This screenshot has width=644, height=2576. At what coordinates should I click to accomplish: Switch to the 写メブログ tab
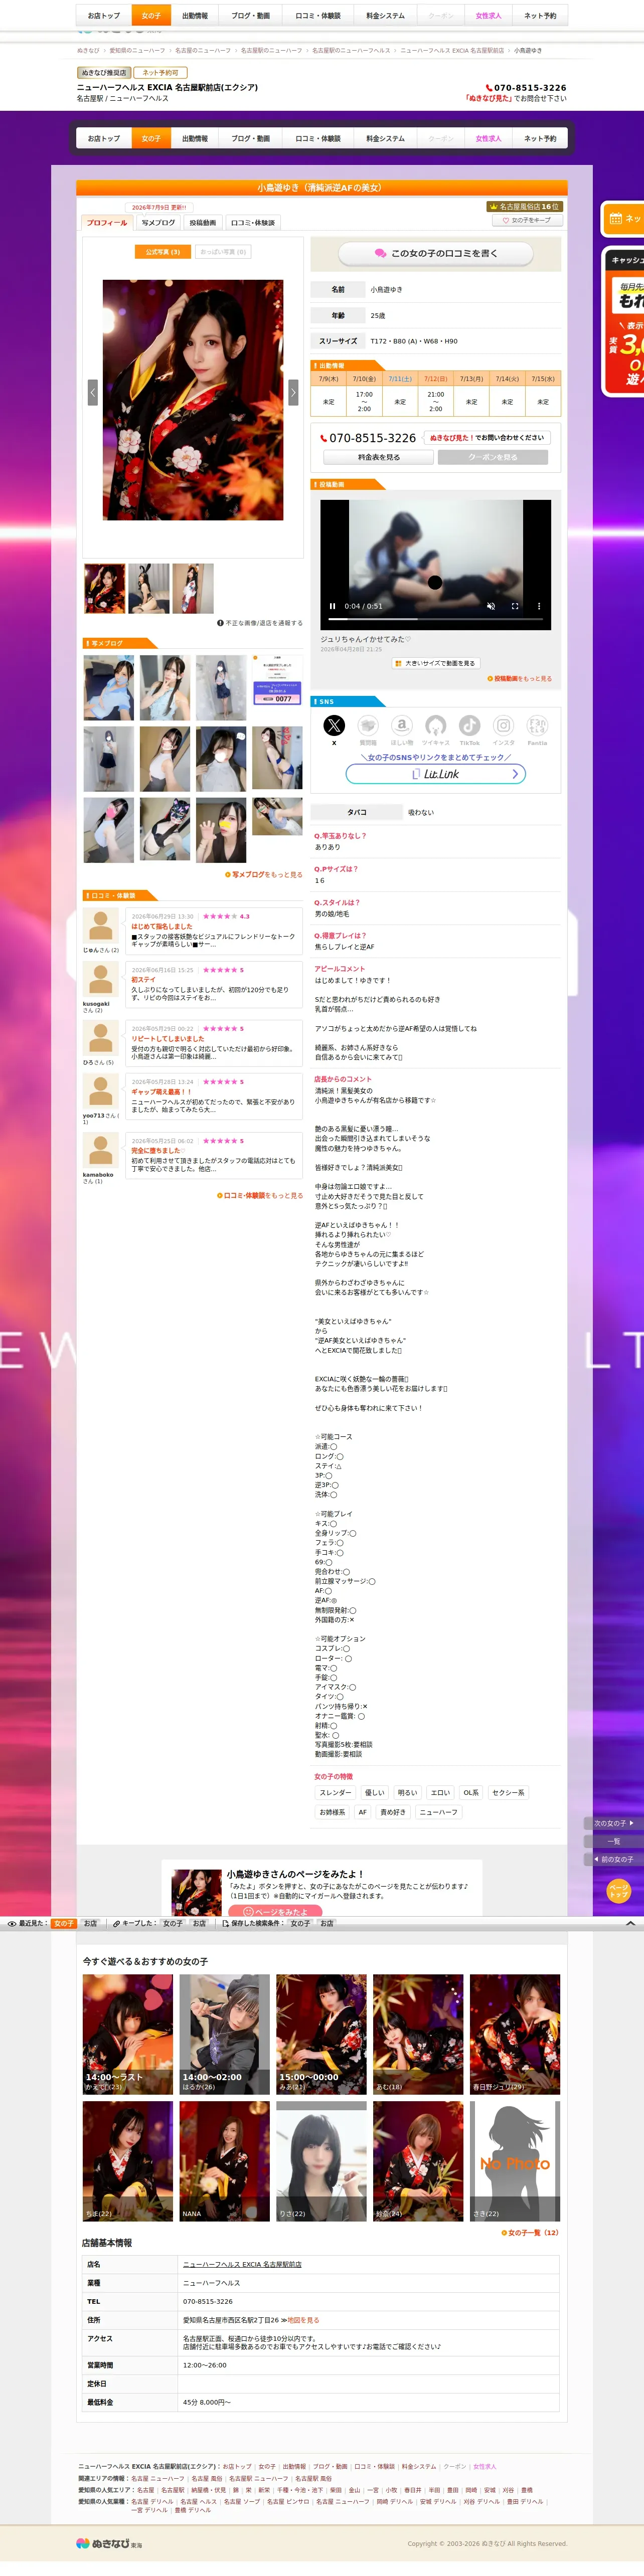coord(158,223)
